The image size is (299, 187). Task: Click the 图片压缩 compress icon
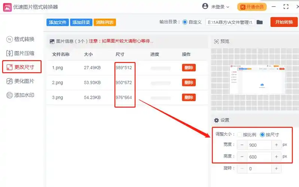pyautogui.click(x=9, y=53)
